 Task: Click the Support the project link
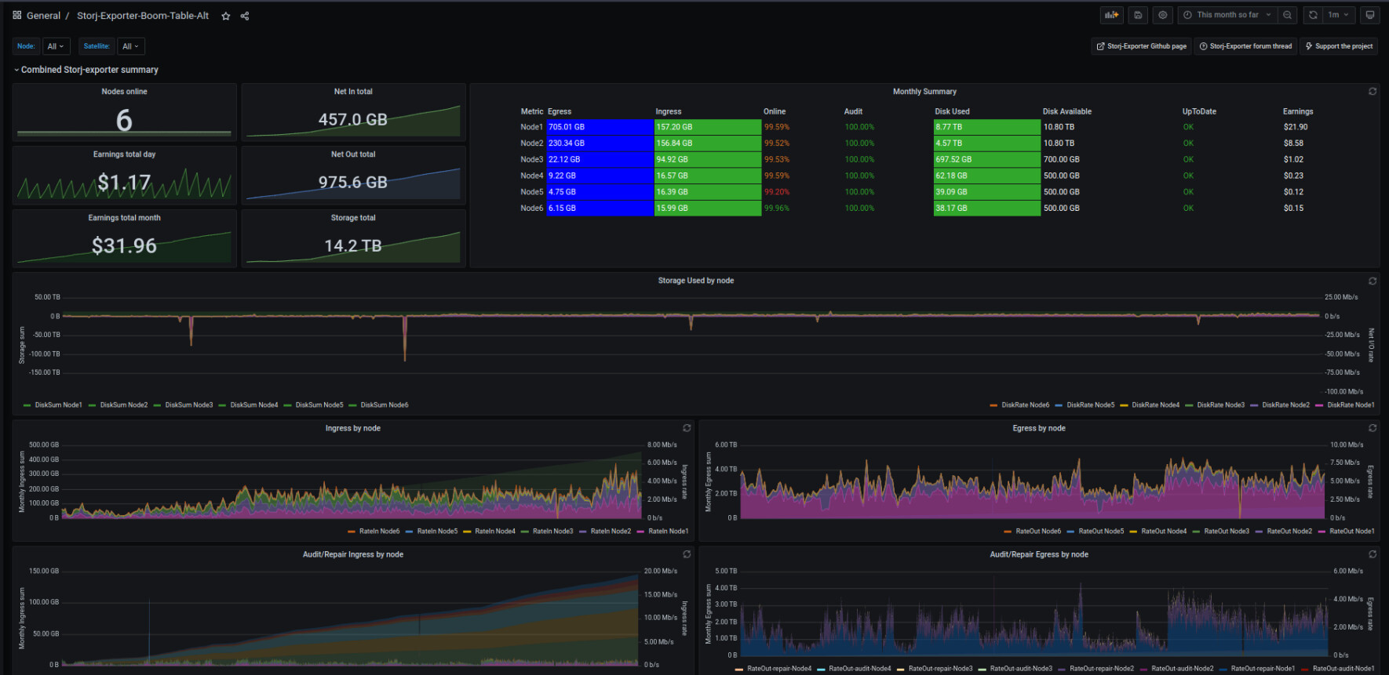1339,46
